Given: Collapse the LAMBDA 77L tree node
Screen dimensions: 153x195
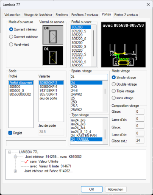Looking at the screenshot, I should [10, 152].
